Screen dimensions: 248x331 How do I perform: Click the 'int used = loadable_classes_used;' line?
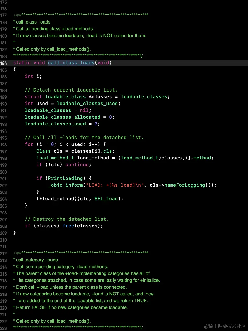point(73,104)
